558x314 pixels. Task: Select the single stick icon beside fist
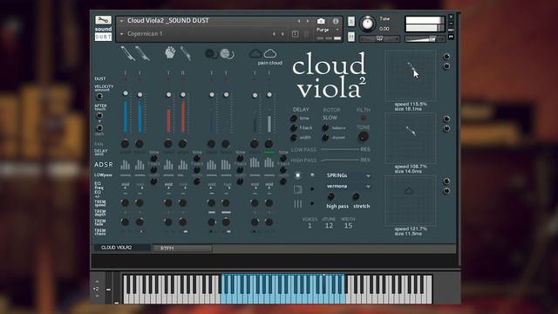(x=186, y=53)
